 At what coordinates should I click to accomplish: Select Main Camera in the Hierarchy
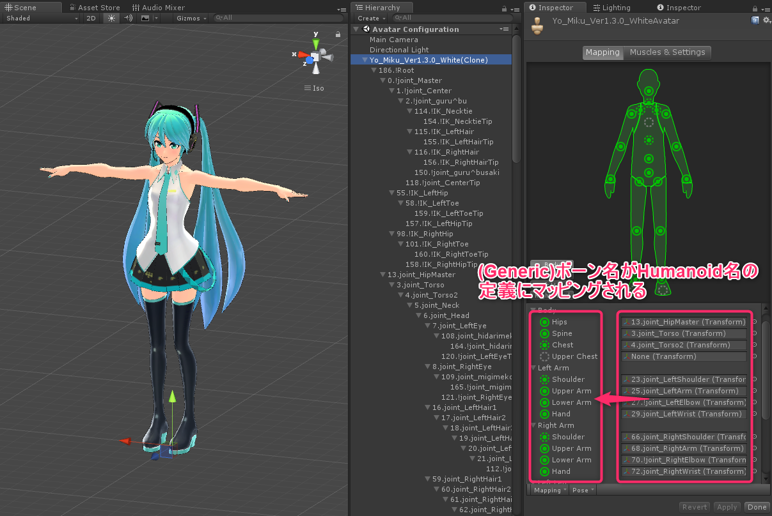pos(393,39)
